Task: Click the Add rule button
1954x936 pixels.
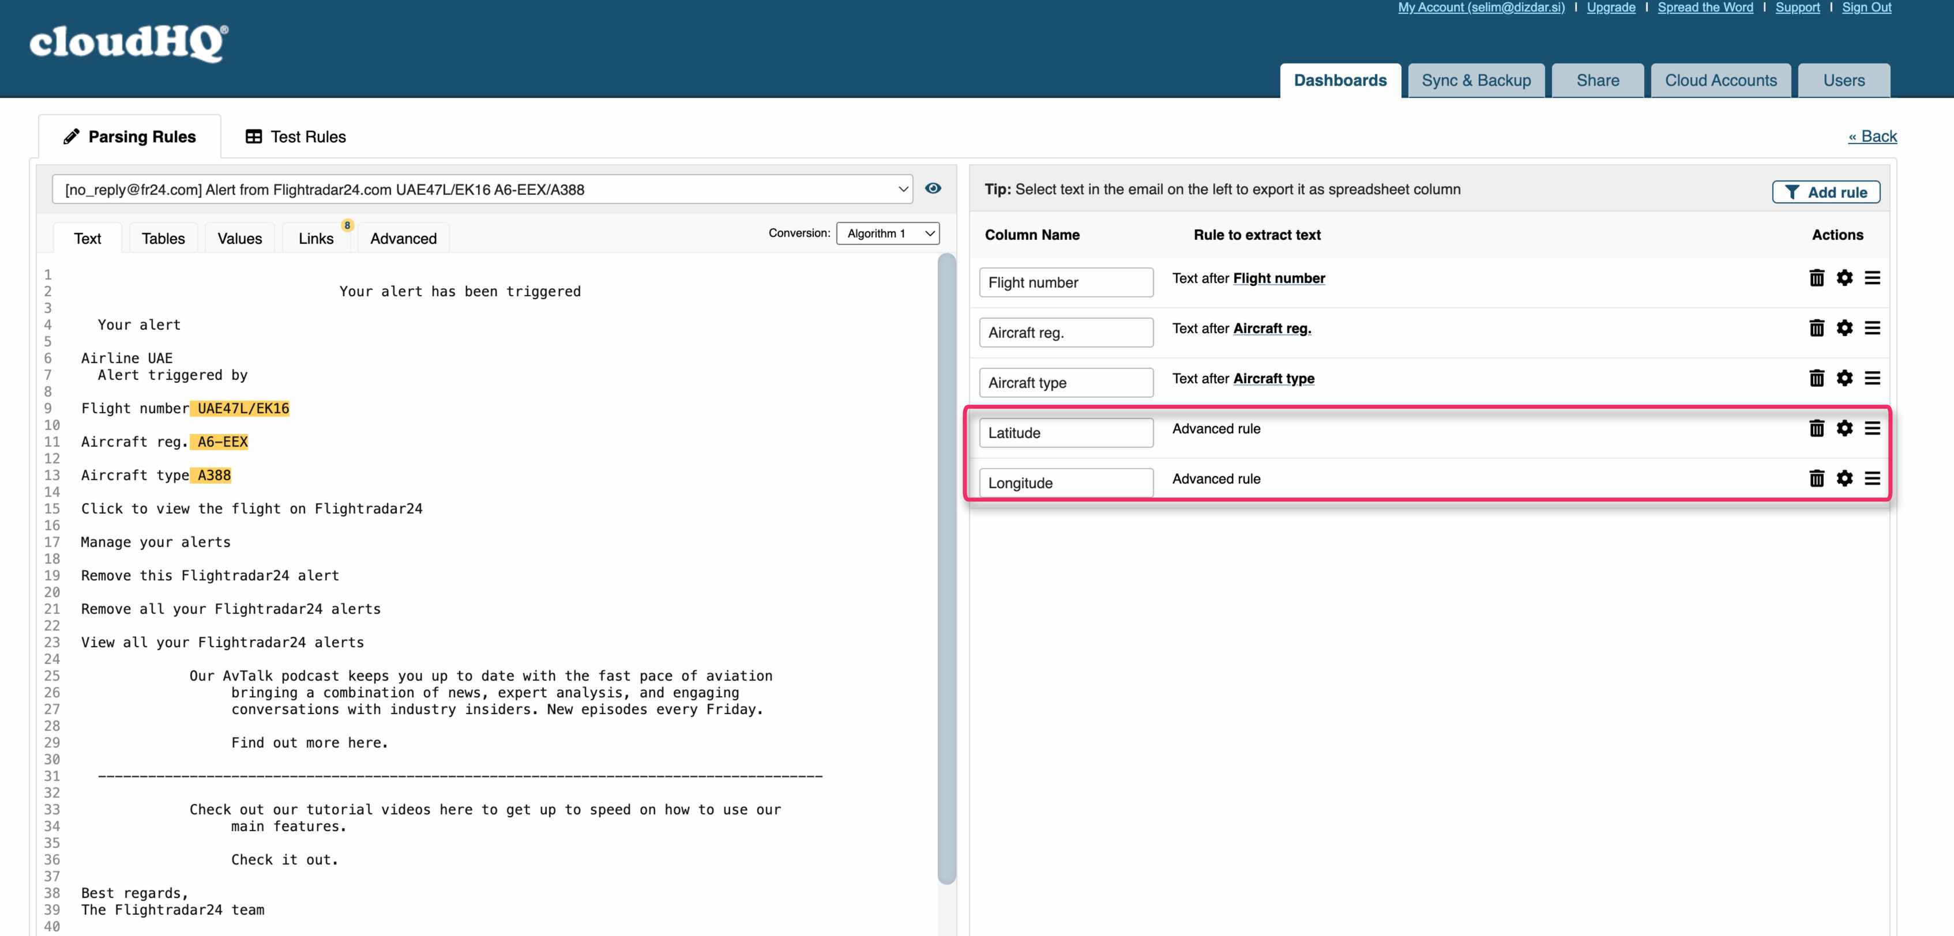Action: click(1825, 192)
